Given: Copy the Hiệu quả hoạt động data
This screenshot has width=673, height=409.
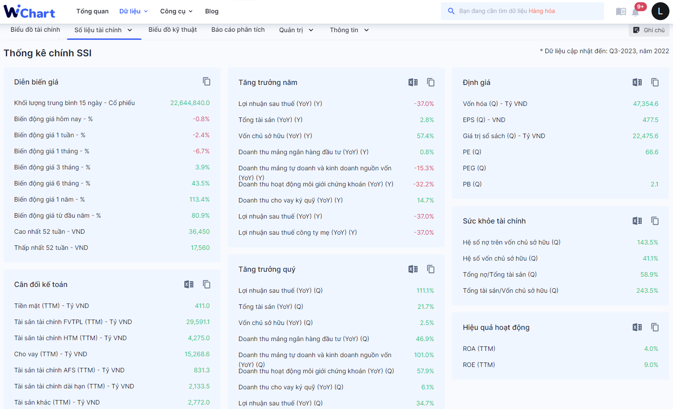Looking at the screenshot, I should [655, 327].
